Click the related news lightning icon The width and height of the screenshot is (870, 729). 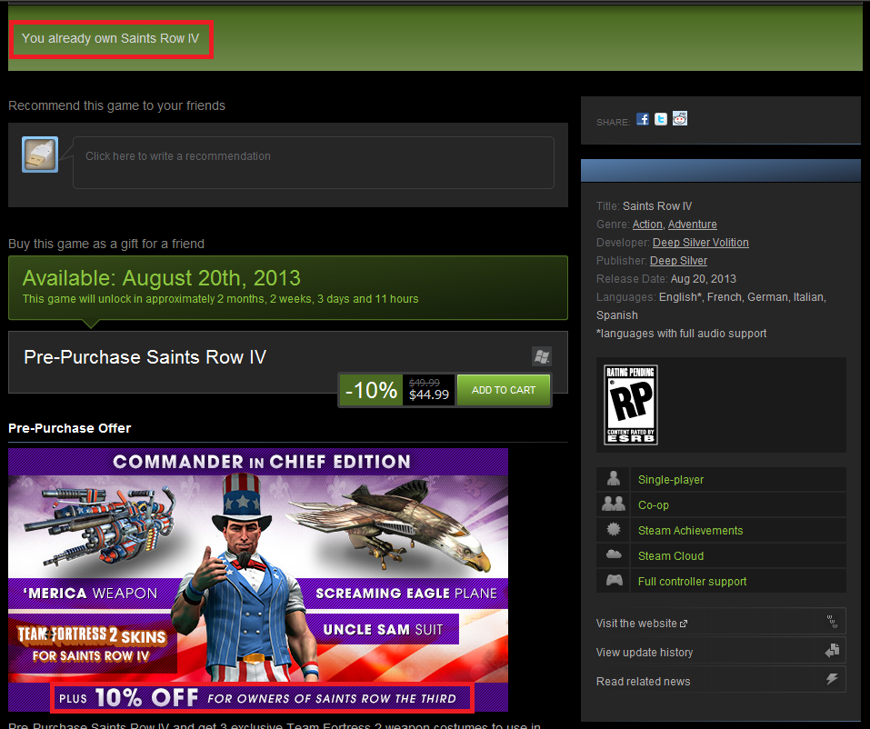pyautogui.click(x=832, y=679)
